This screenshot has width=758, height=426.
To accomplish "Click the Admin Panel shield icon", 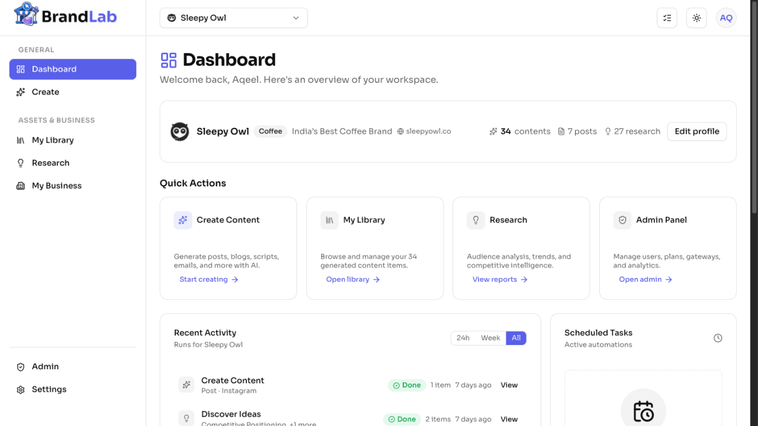I will pos(622,220).
